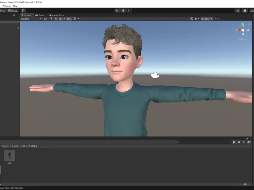Click the red X axis of orientation gizmo
Screen dimensions: 254x190
239,30
